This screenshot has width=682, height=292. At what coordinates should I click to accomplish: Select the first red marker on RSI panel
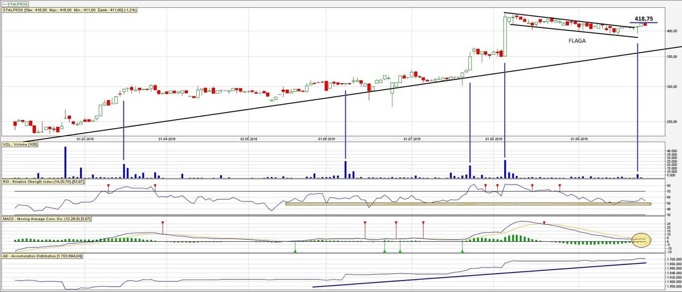(x=108, y=186)
